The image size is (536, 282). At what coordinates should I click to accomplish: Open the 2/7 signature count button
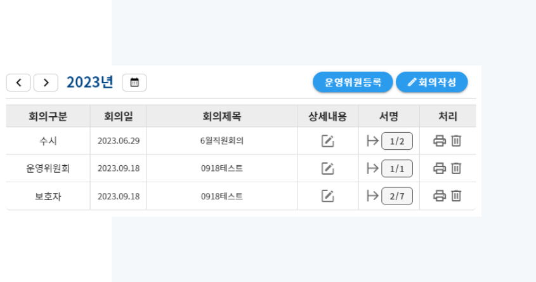[397, 196]
